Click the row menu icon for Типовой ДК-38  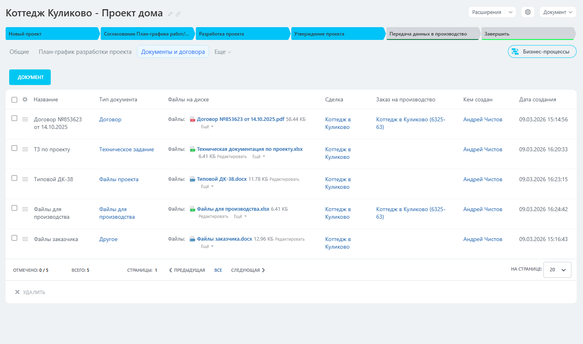pyautogui.click(x=25, y=179)
